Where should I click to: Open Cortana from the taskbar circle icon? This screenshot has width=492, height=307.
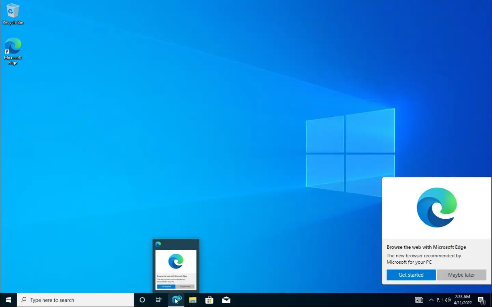tap(142, 300)
